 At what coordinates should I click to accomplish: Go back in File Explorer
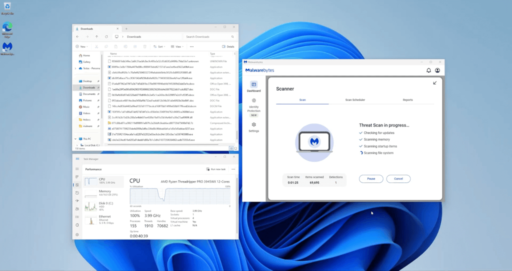tap(77, 36)
